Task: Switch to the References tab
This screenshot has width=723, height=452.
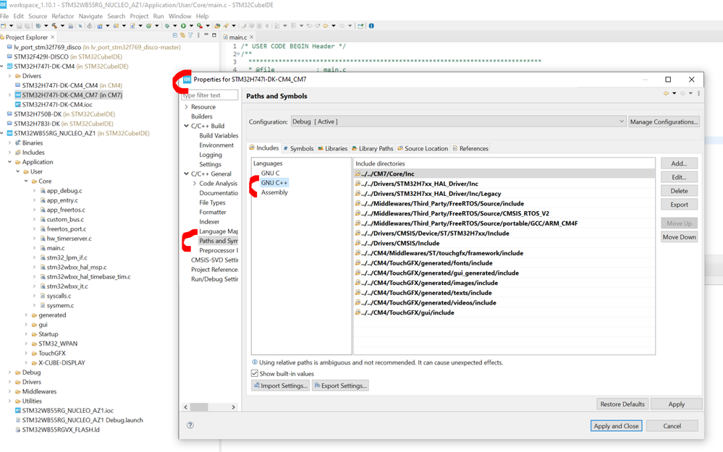Action: pyautogui.click(x=470, y=148)
